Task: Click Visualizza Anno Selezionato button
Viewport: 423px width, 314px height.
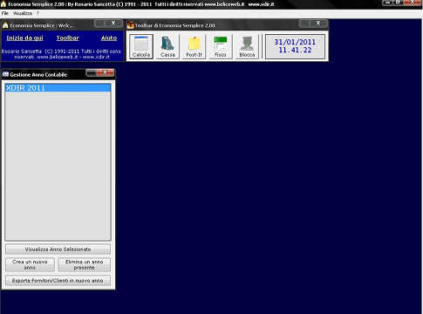Action: [58, 249]
